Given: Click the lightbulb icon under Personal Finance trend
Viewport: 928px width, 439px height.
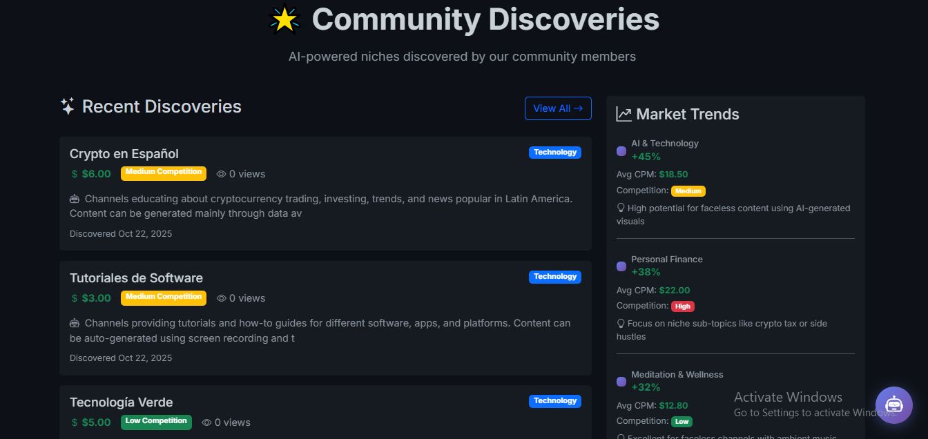Looking at the screenshot, I should coord(621,323).
